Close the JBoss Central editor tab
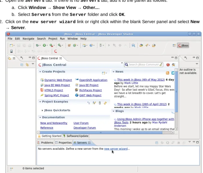 (x=60, y=58)
